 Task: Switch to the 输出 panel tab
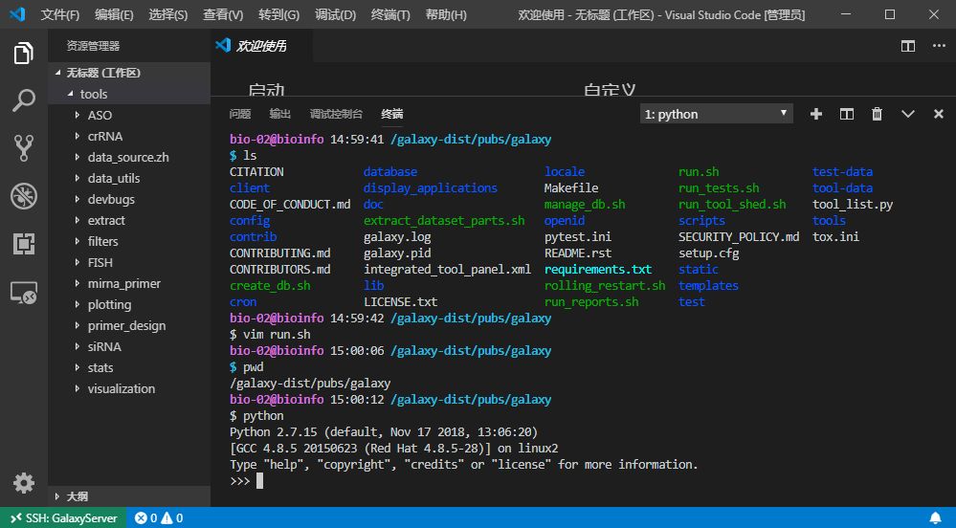tap(279, 114)
